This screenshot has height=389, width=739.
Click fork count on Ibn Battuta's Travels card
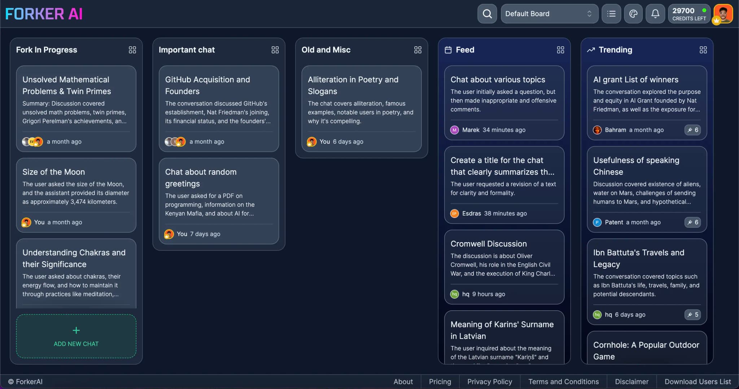click(x=692, y=315)
